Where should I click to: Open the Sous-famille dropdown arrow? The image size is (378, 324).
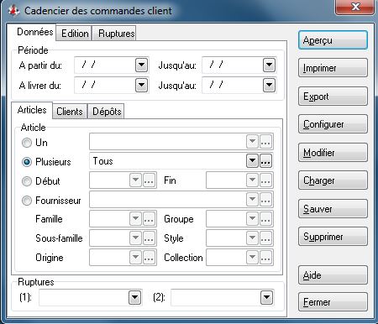click(135, 238)
